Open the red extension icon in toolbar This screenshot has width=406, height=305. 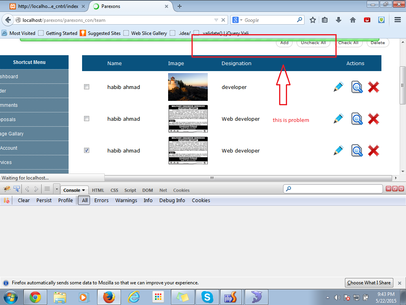click(367, 20)
